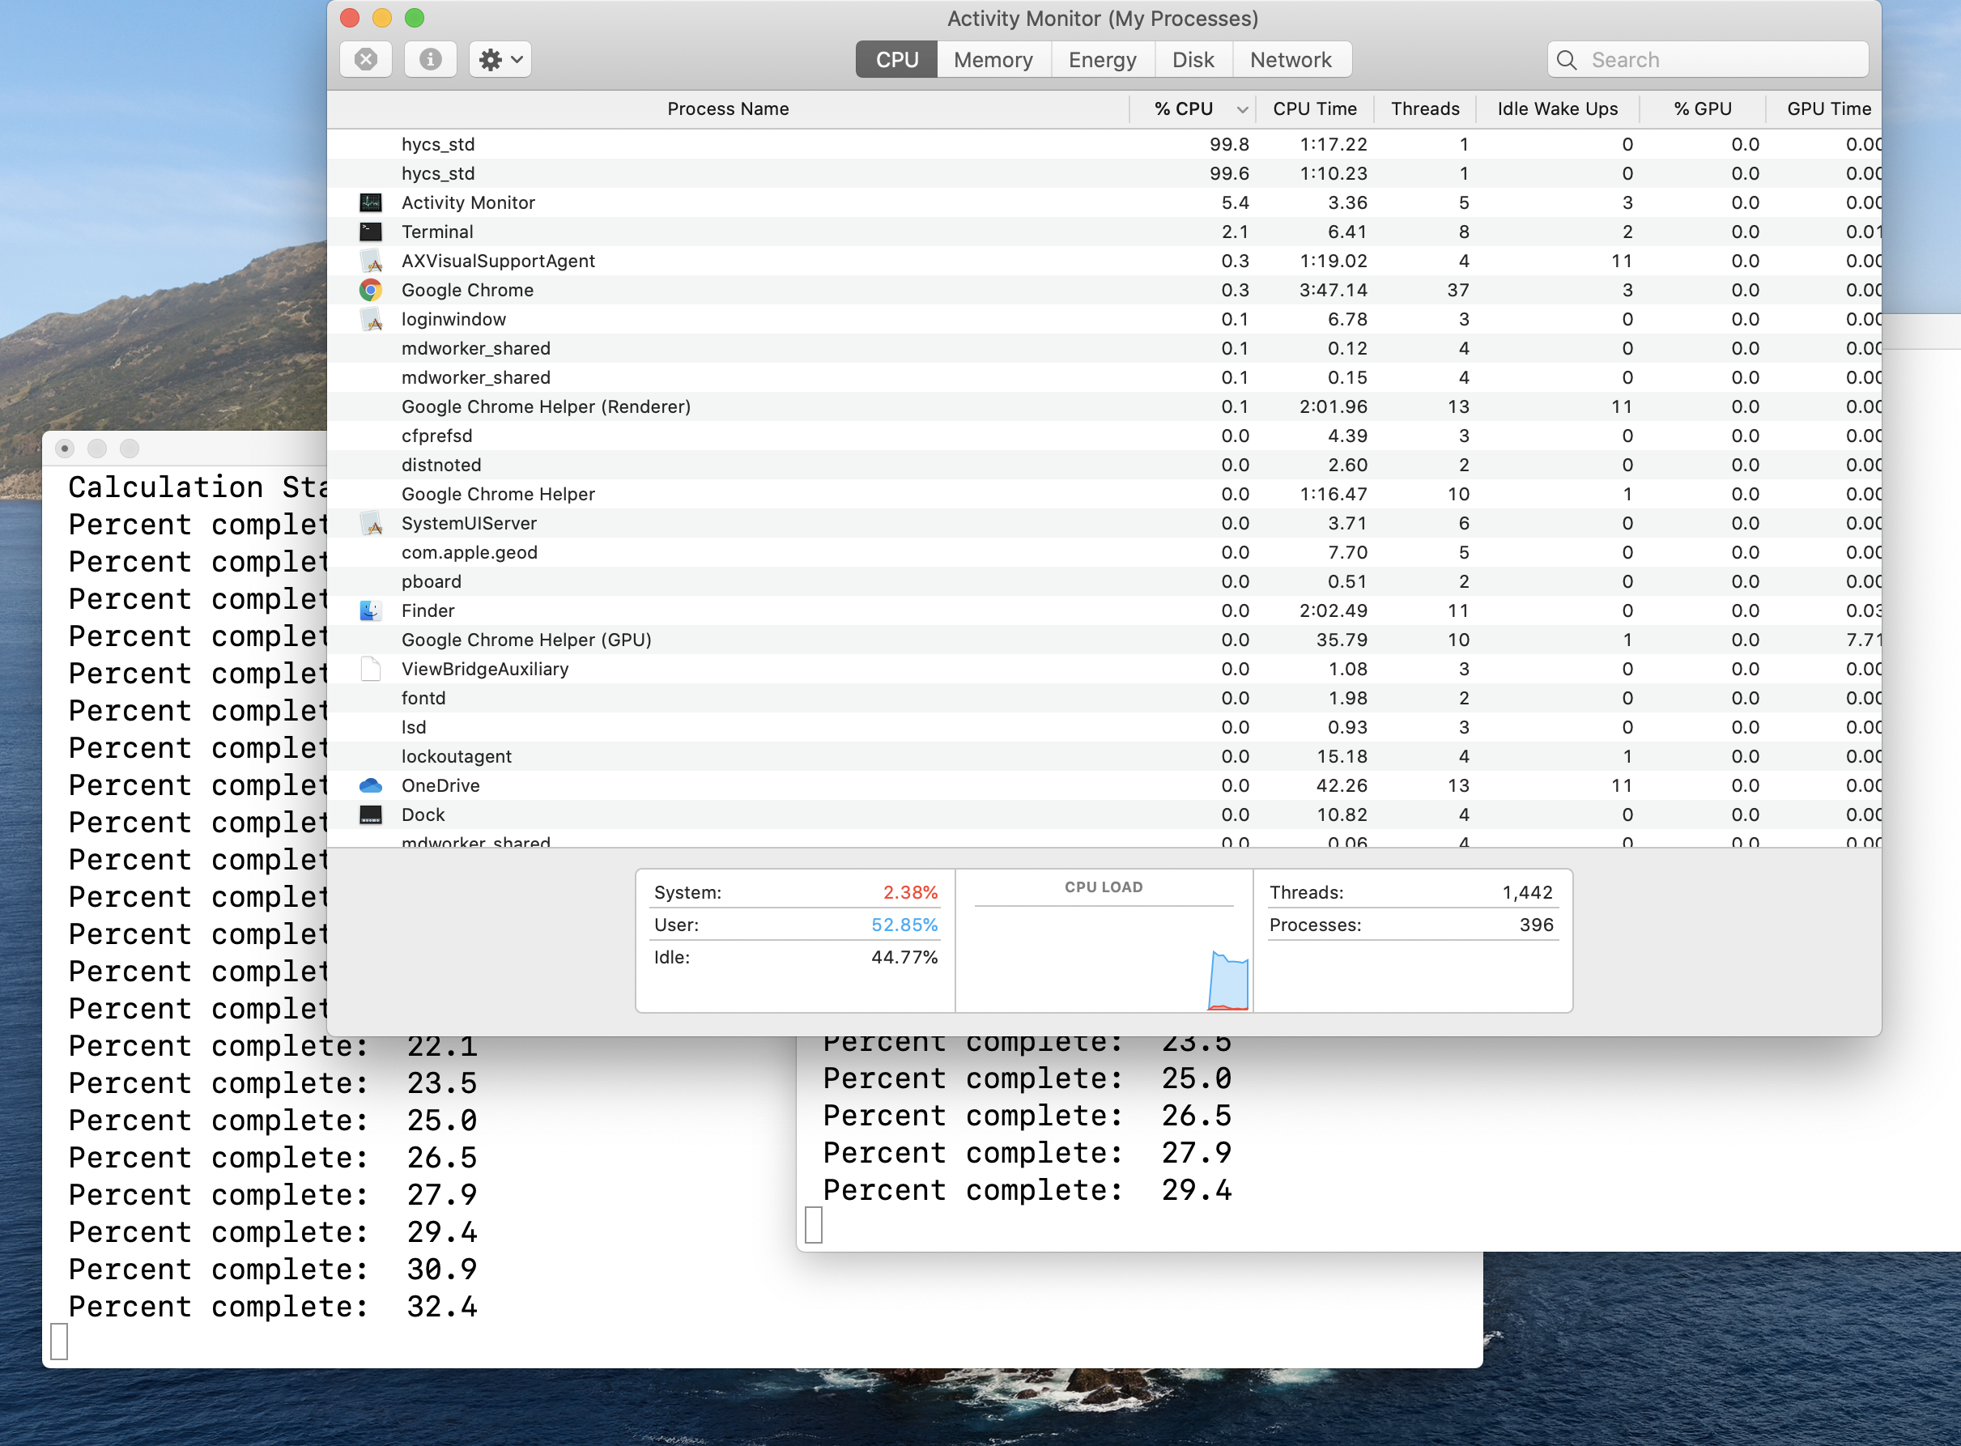
Task: Sort by the Threads column header
Action: [1424, 109]
